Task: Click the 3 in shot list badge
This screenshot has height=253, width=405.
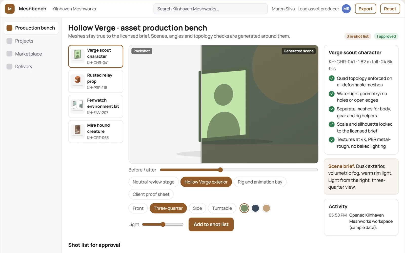Action: pyautogui.click(x=358, y=36)
